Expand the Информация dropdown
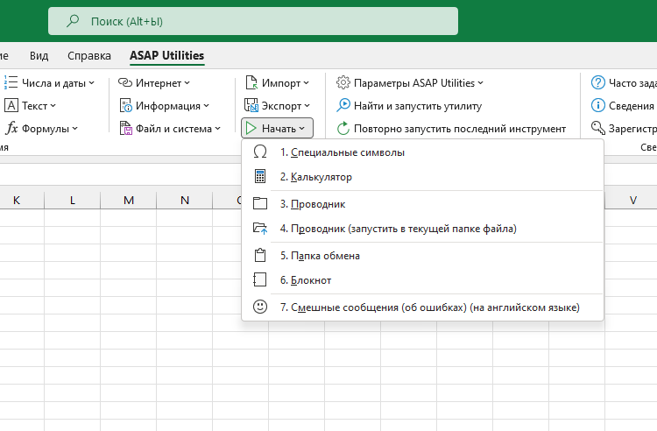Screen dimensions: 657x431 pos(206,105)
